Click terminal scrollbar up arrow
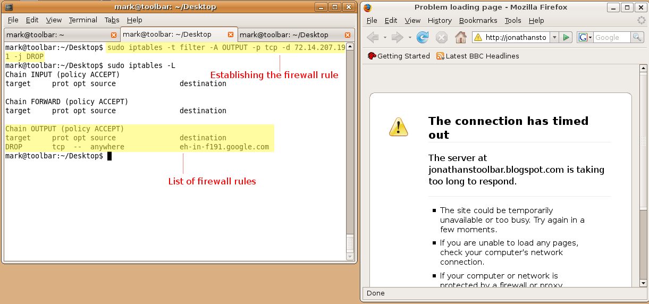Image resolution: width=649 pixels, height=304 pixels. [350, 45]
